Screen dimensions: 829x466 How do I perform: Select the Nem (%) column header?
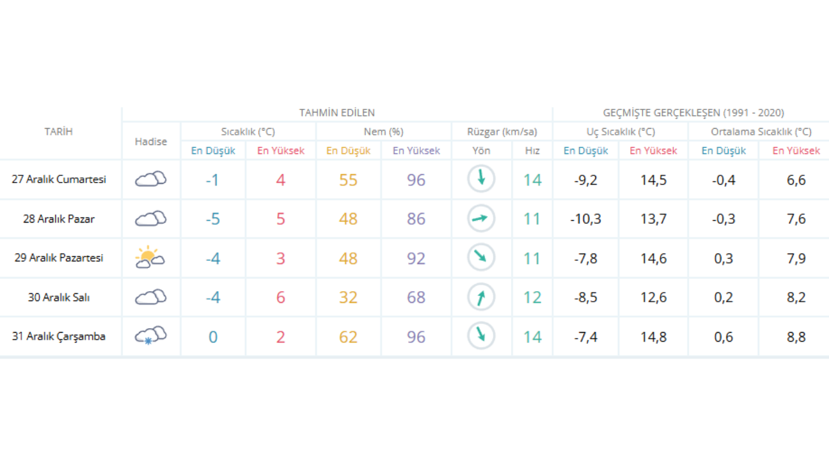click(x=383, y=131)
